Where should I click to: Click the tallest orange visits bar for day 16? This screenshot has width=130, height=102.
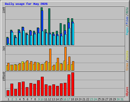tap(66, 59)
